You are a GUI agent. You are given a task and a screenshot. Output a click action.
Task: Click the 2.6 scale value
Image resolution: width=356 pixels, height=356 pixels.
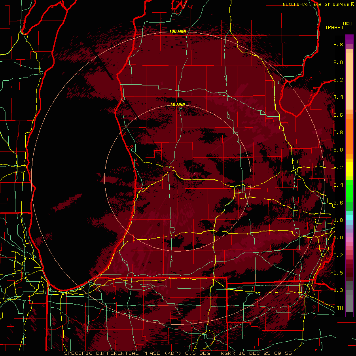click(338, 203)
